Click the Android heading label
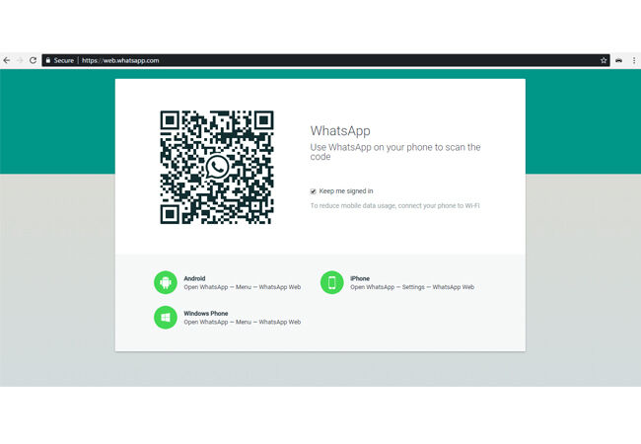The width and height of the screenshot is (641, 444). point(194,278)
